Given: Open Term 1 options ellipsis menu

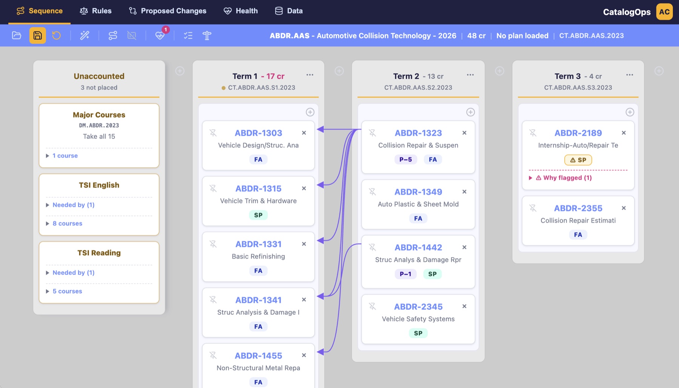Looking at the screenshot, I should [x=310, y=75].
